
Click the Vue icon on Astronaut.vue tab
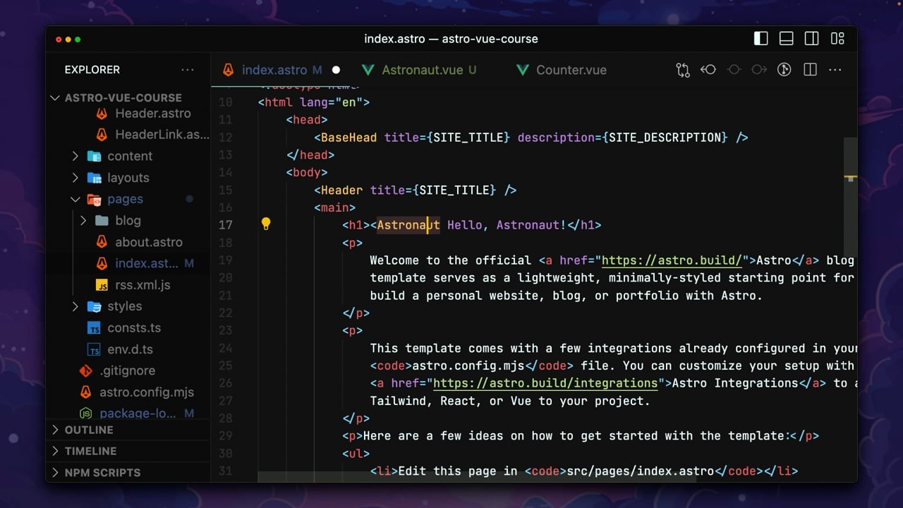click(x=368, y=70)
